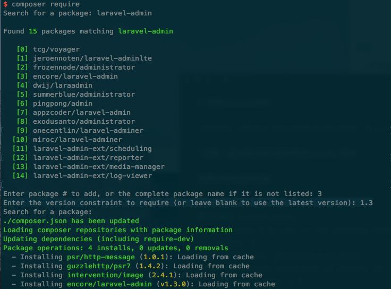391x289 pixels.
Task: Click the "composer require" command text
Action: [45, 4]
